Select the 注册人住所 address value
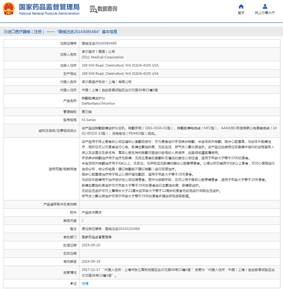Screen dimensions: 283x289 coord(120,65)
